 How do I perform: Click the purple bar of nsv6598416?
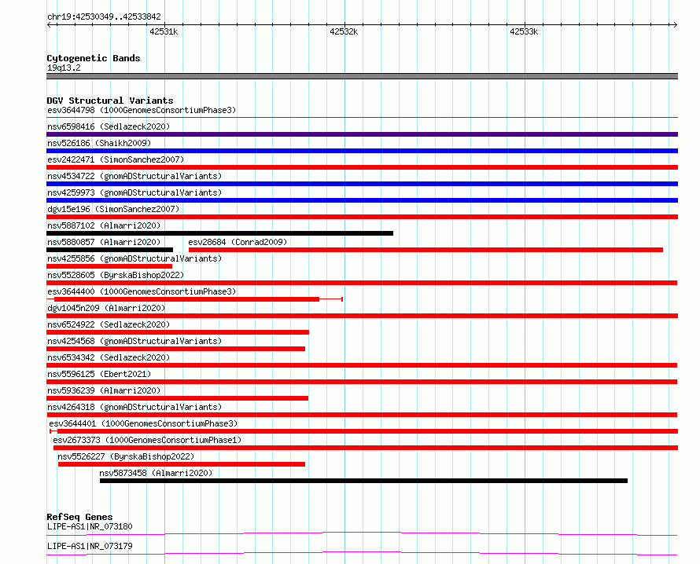362,134
